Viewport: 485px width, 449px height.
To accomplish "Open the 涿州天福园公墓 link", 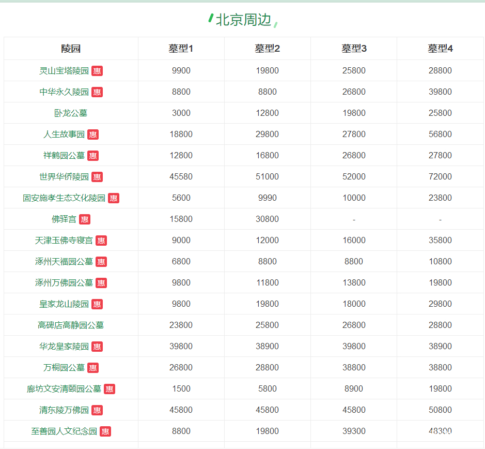I will [64, 262].
